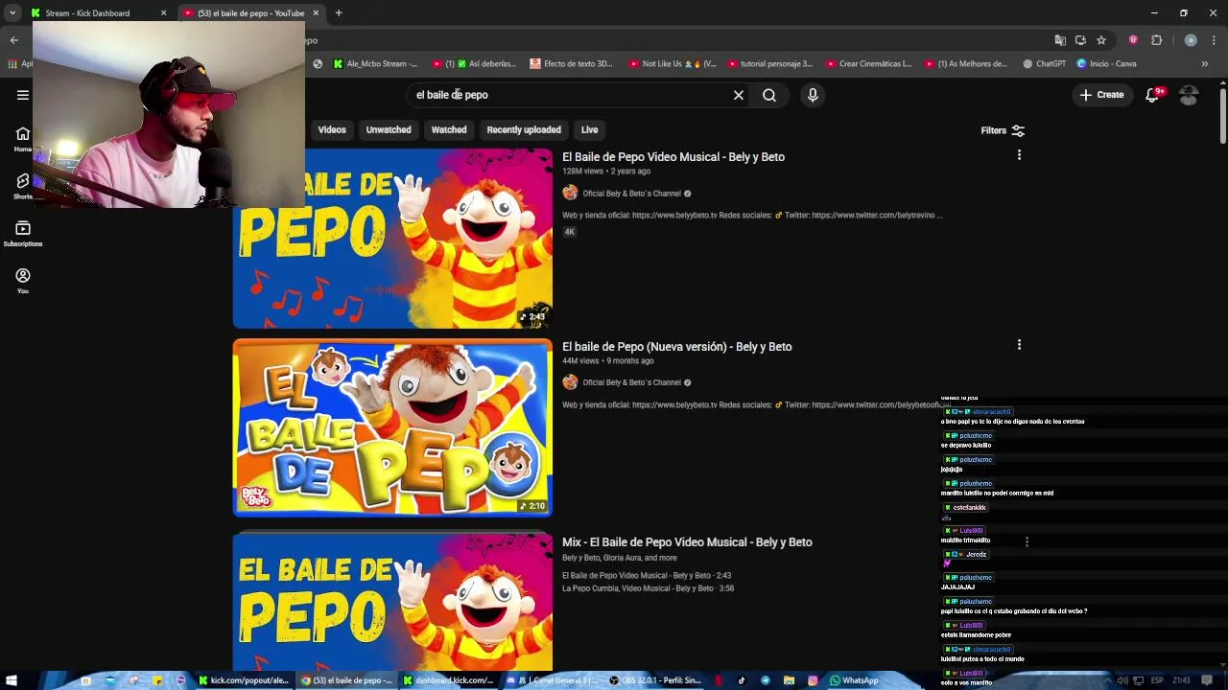Open the tab search dropdown arrow

[12, 13]
